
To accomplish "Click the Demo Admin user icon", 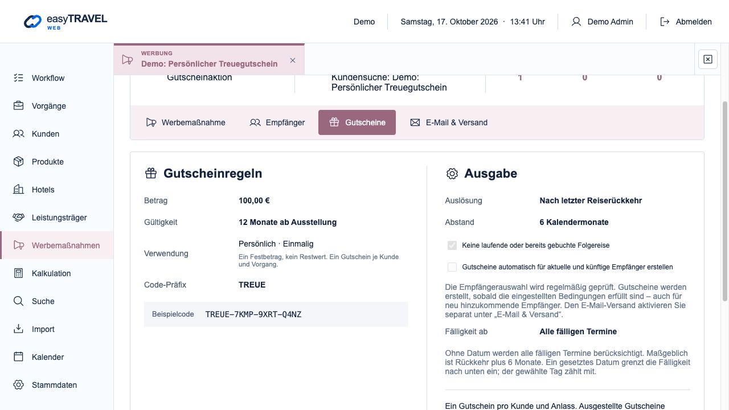I will [x=576, y=22].
